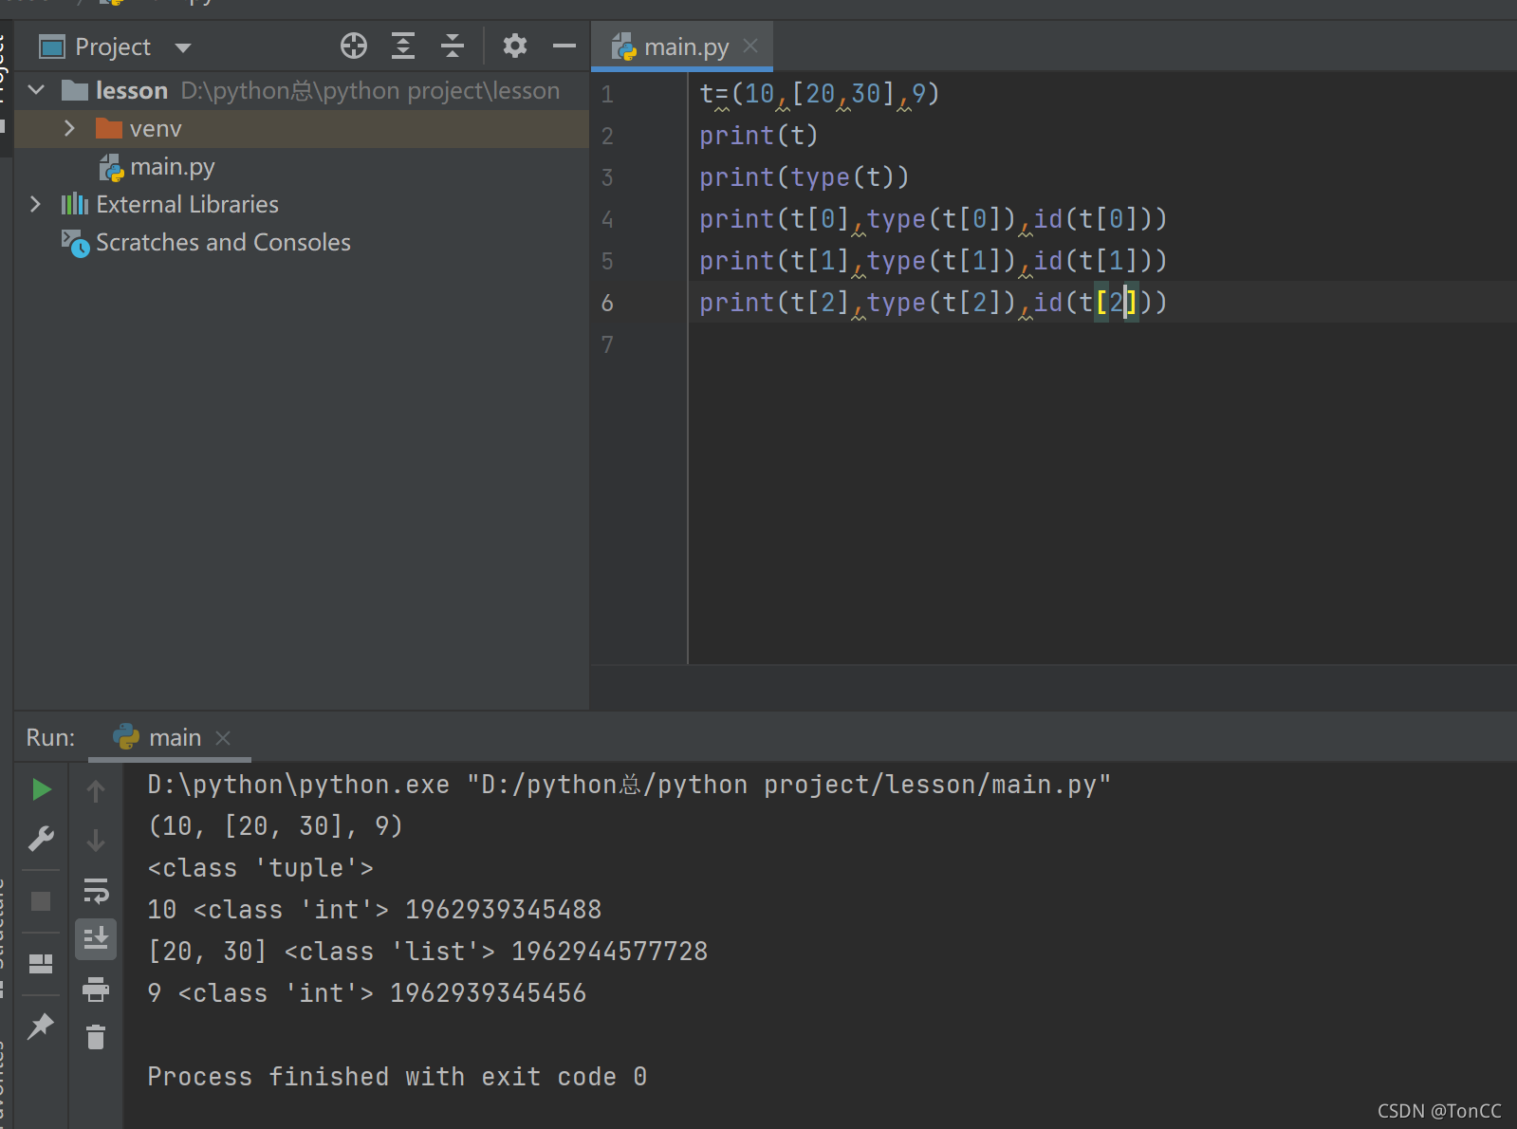The width and height of the screenshot is (1517, 1129).
Task: Click 'Process finished with exit code 0'
Action: click(397, 1077)
